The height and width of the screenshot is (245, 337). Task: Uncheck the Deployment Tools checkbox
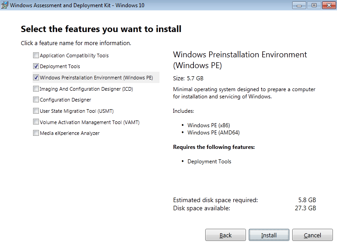[x=36, y=66]
